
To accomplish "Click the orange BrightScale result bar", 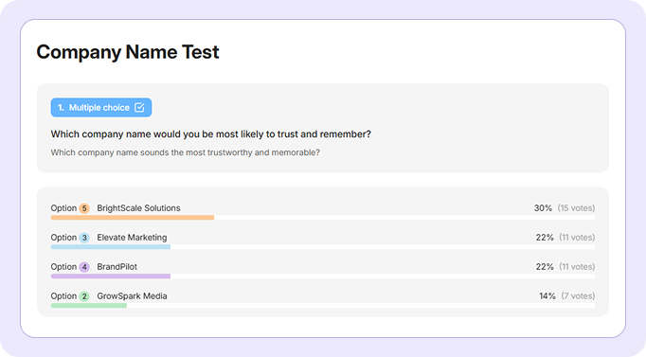I will pyautogui.click(x=133, y=218).
